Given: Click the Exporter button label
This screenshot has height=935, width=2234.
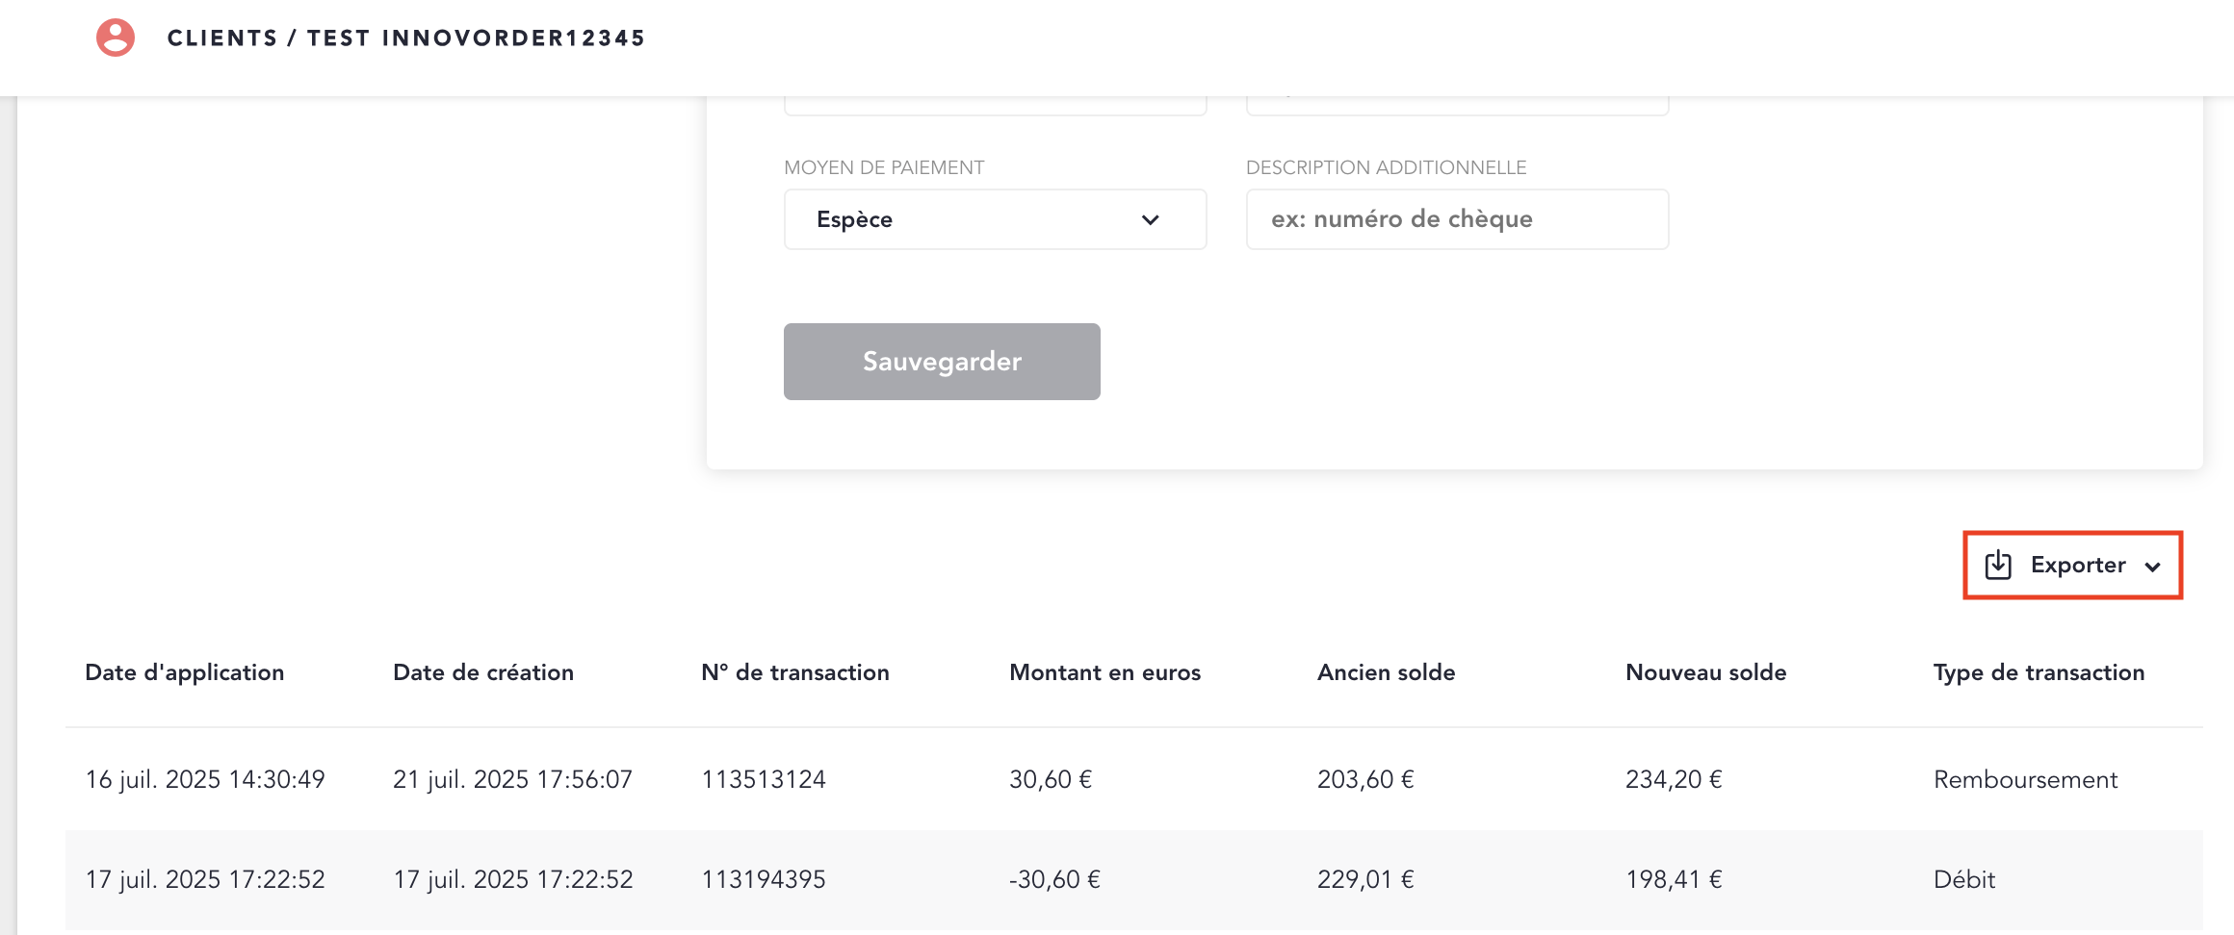Looking at the screenshot, I should (2077, 565).
